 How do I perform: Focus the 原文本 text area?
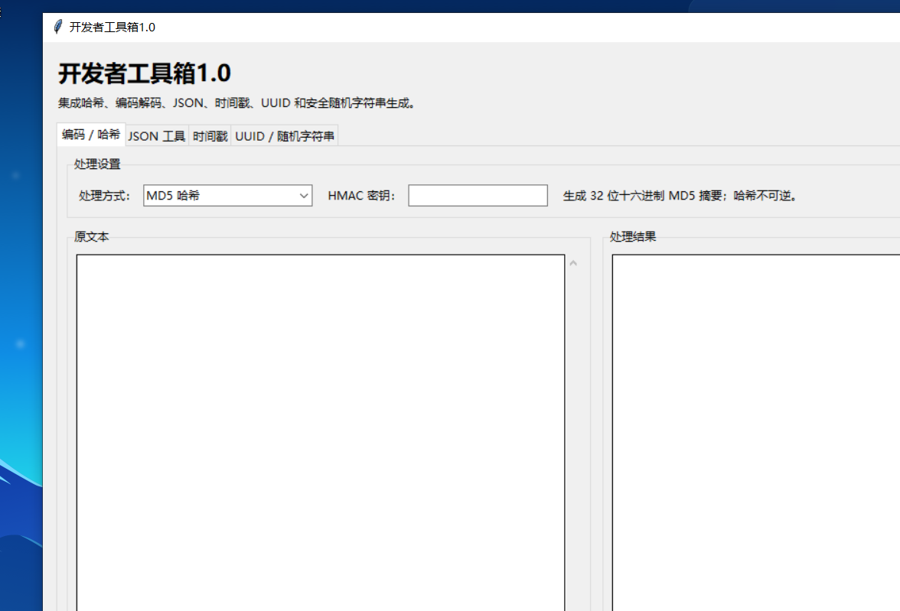[x=320, y=433]
